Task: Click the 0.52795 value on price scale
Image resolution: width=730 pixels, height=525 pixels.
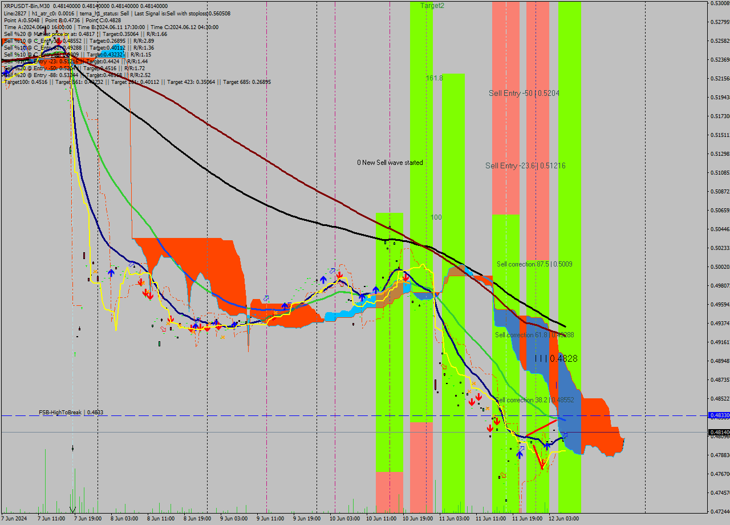Action: (x=720, y=22)
